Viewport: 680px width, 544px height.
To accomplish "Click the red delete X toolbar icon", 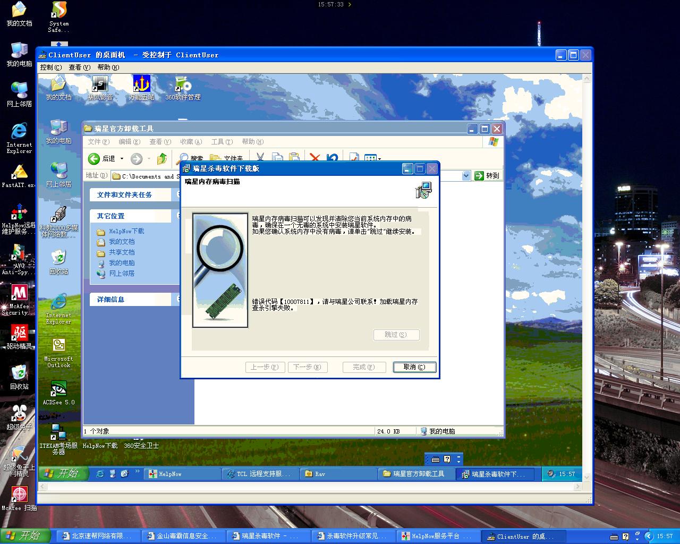I will pos(314,158).
